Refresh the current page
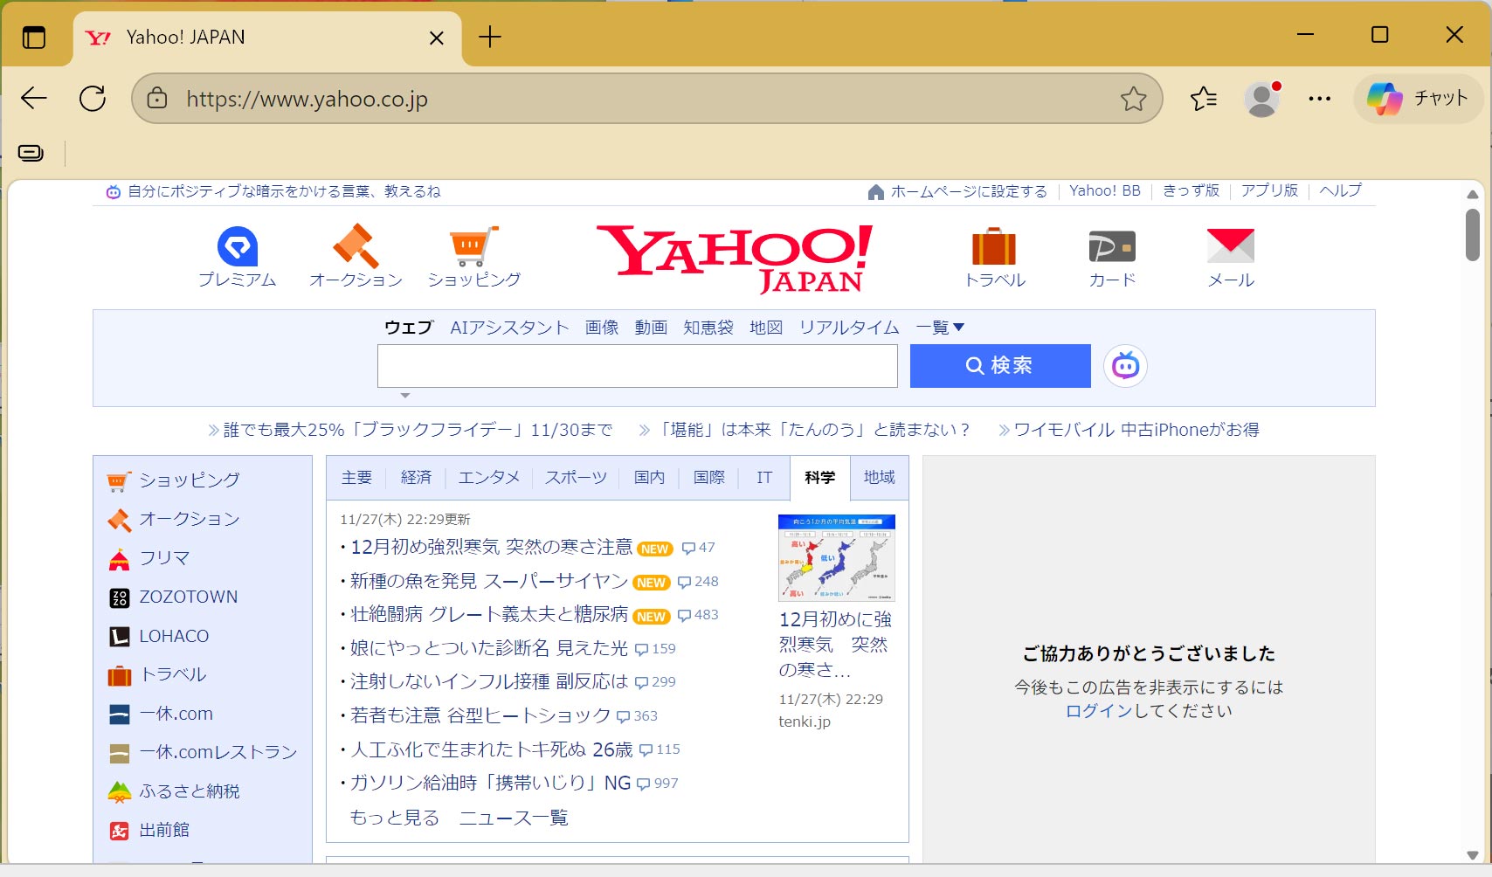Viewport: 1492px width, 877px height. [93, 99]
